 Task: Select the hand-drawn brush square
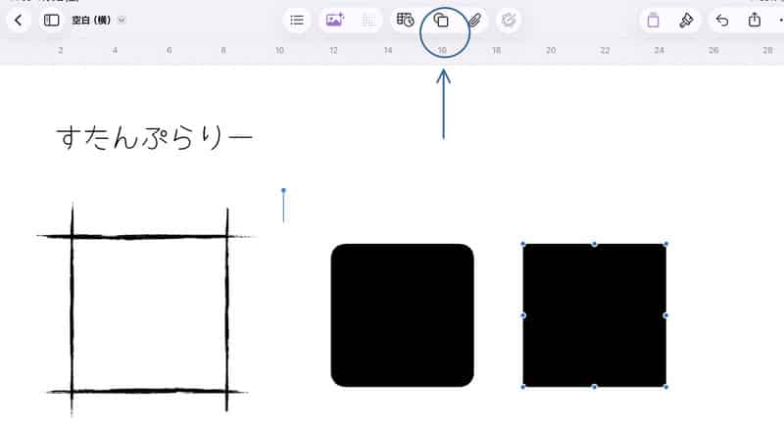click(x=145, y=310)
